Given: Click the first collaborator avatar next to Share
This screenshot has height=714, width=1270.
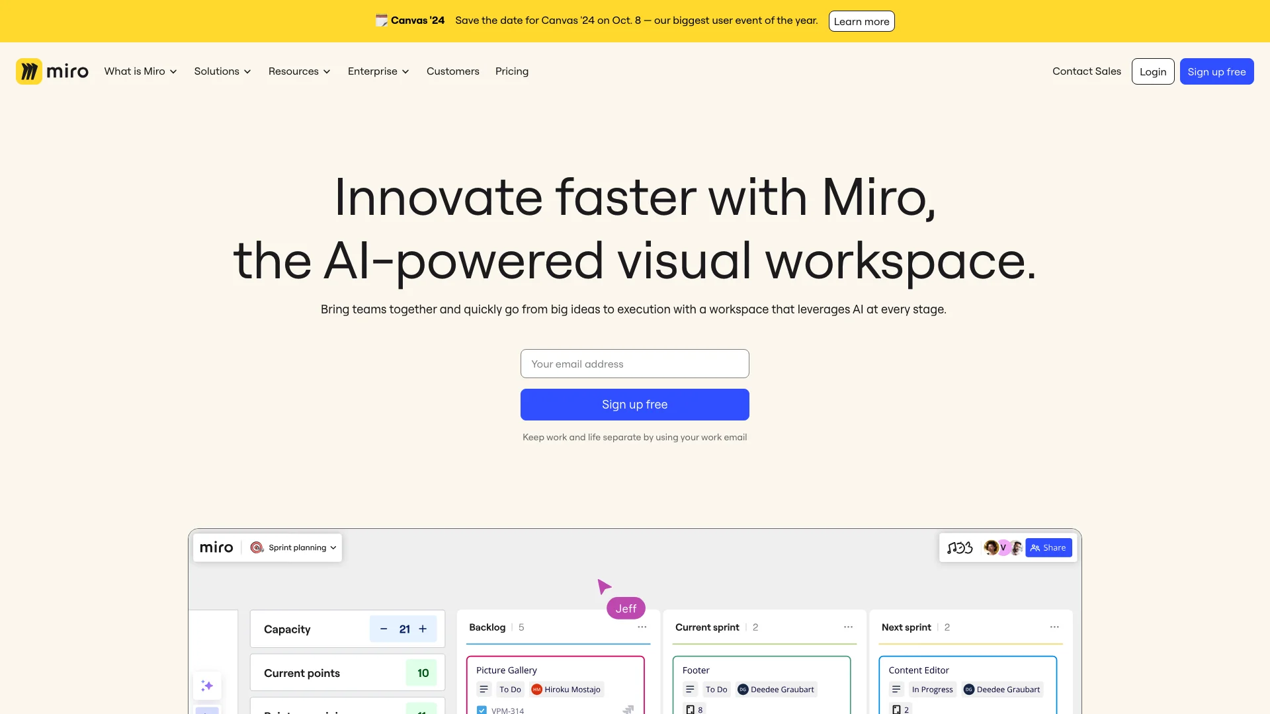Looking at the screenshot, I should pos(991,547).
